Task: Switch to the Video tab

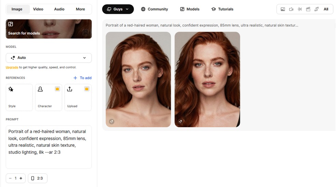Action: (38, 9)
